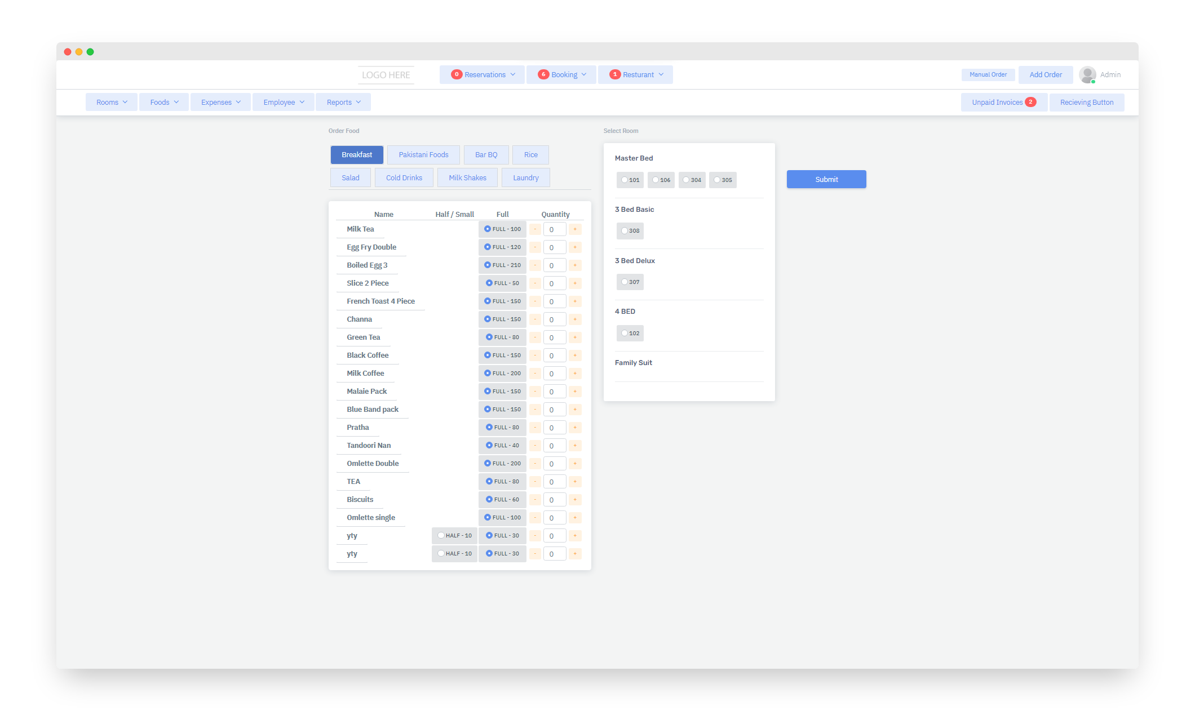Viewport: 1195px width, 711px height.
Task: Open the Foods dropdown menu
Action: pyautogui.click(x=163, y=102)
